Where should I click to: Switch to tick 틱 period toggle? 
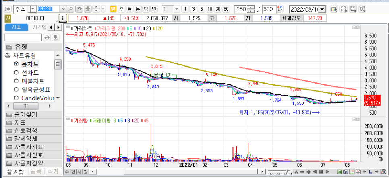pyautogui.click(x=146, y=9)
